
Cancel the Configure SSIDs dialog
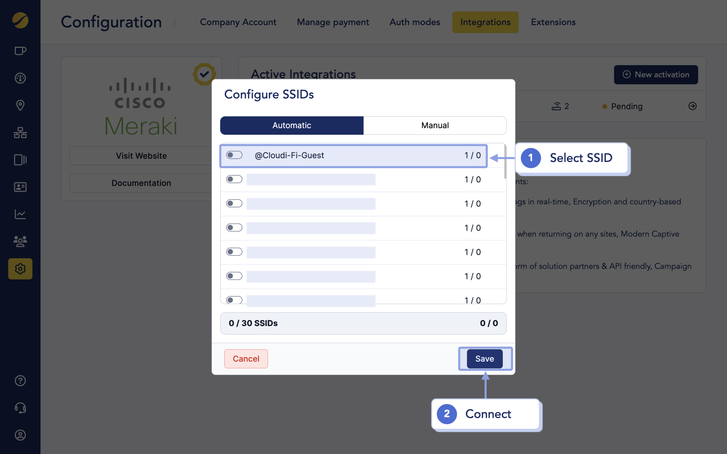[246, 359]
